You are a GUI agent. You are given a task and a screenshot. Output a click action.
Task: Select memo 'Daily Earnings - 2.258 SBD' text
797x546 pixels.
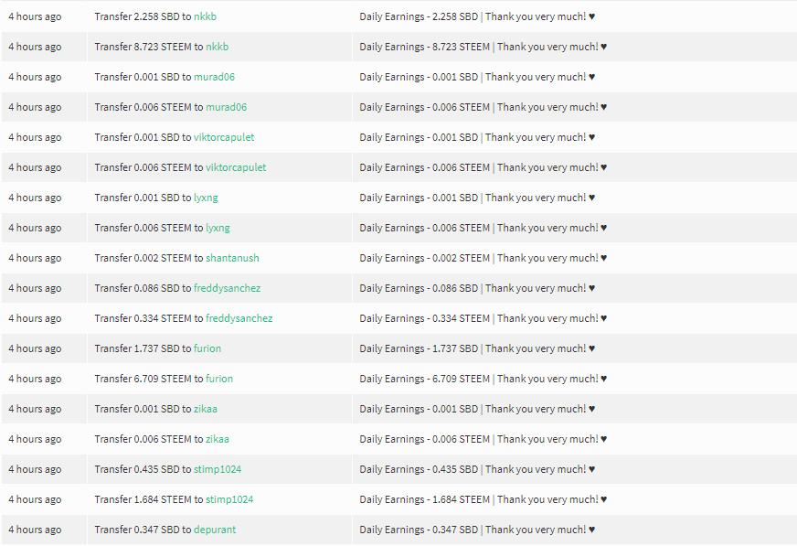(x=419, y=16)
